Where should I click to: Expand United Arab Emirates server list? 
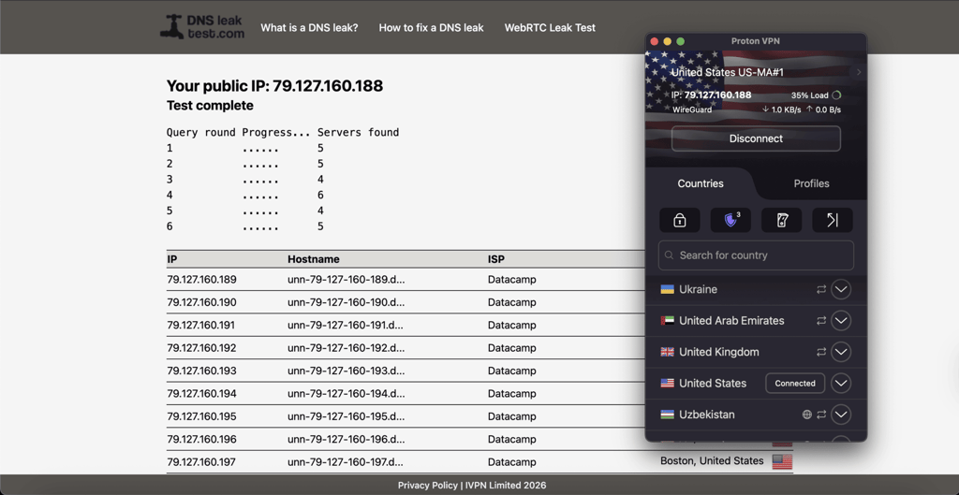tap(841, 320)
